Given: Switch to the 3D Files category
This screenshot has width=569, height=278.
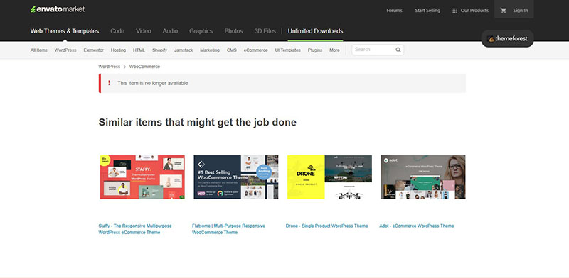Looking at the screenshot, I should point(265,31).
